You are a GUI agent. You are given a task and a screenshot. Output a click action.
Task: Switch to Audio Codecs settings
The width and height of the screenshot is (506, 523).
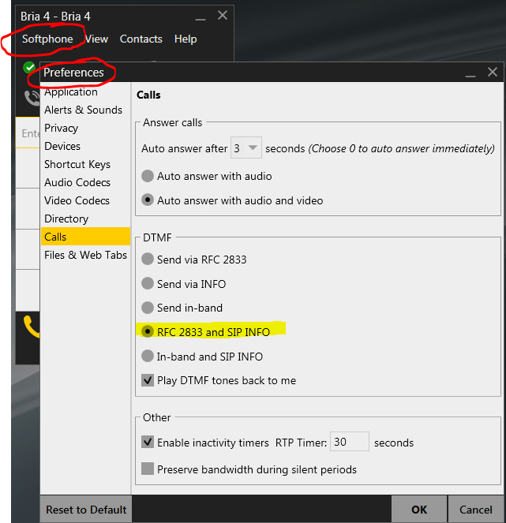point(85,182)
